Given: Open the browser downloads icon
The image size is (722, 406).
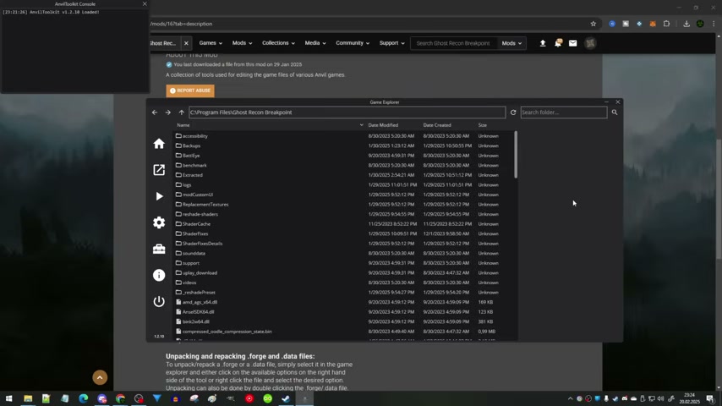Looking at the screenshot, I should pyautogui.click(x=686, y=24).
